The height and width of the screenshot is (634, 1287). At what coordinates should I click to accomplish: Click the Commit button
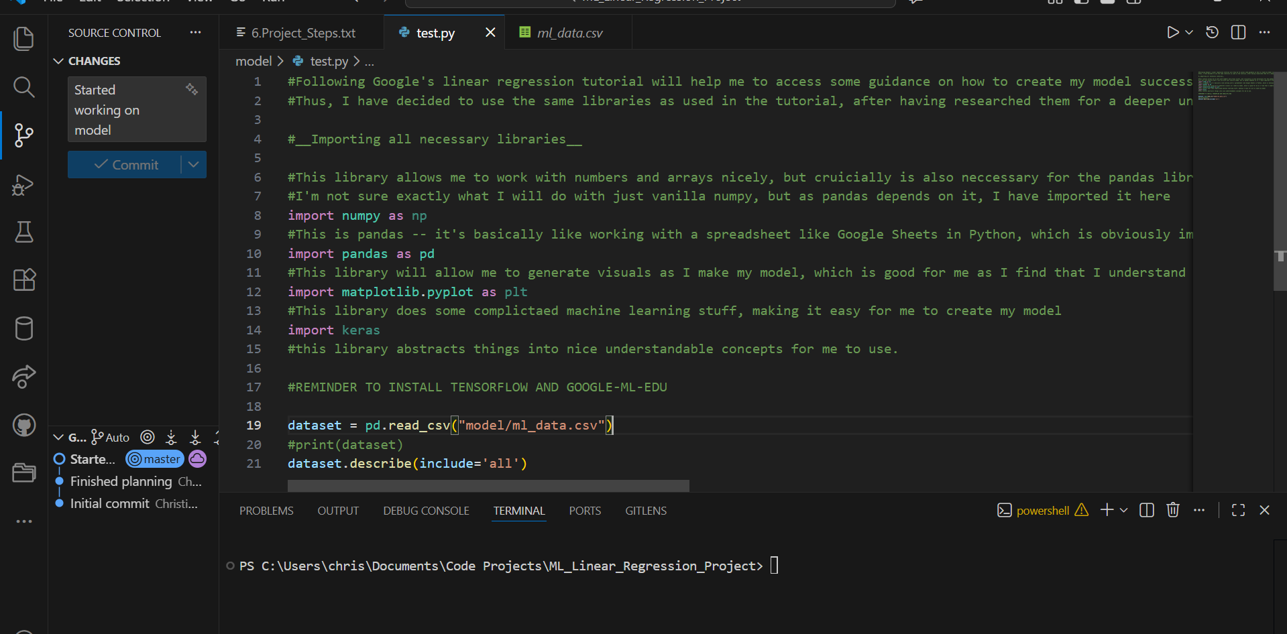click(125, 165)
